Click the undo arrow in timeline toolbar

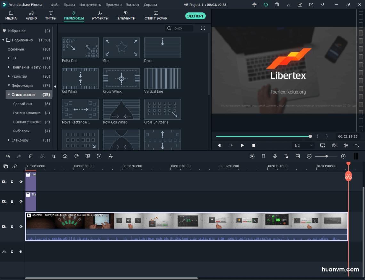(x=8, y=156)
